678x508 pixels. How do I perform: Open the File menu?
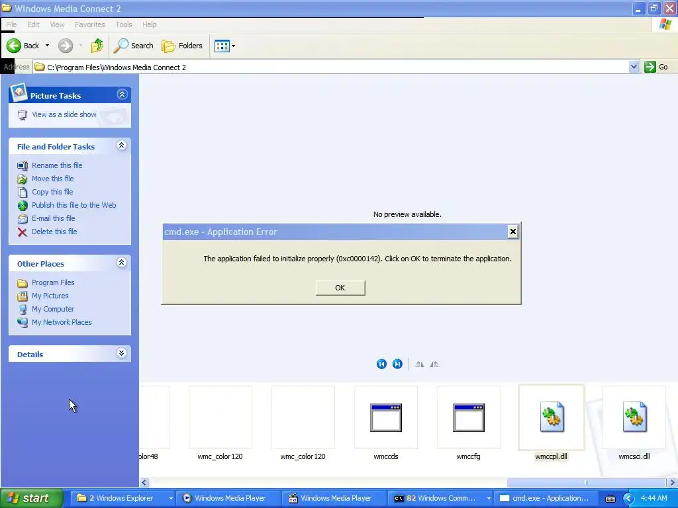coord(11,24)
